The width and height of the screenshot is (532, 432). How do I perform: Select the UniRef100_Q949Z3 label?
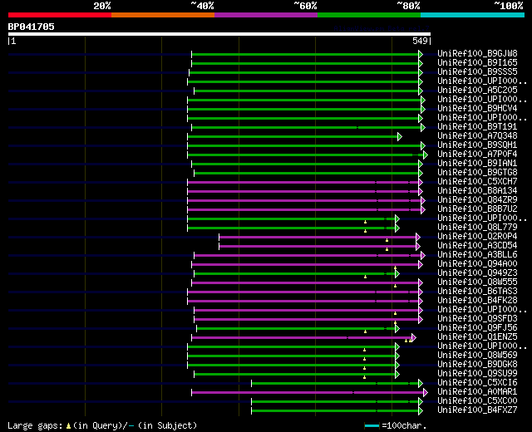pos(477,272)
